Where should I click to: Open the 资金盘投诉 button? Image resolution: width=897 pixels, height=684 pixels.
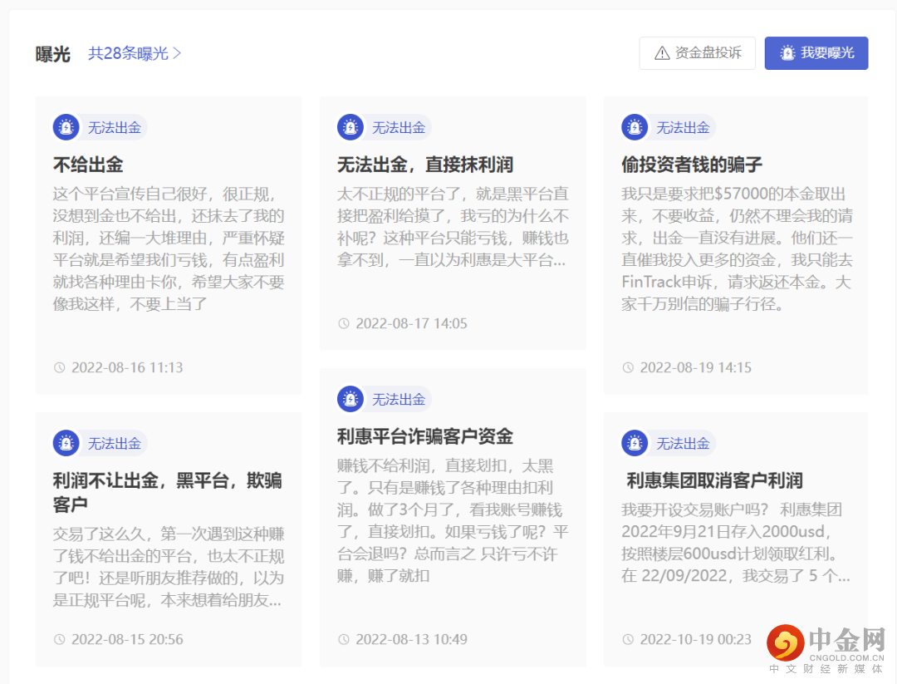[x=698, y=53]
